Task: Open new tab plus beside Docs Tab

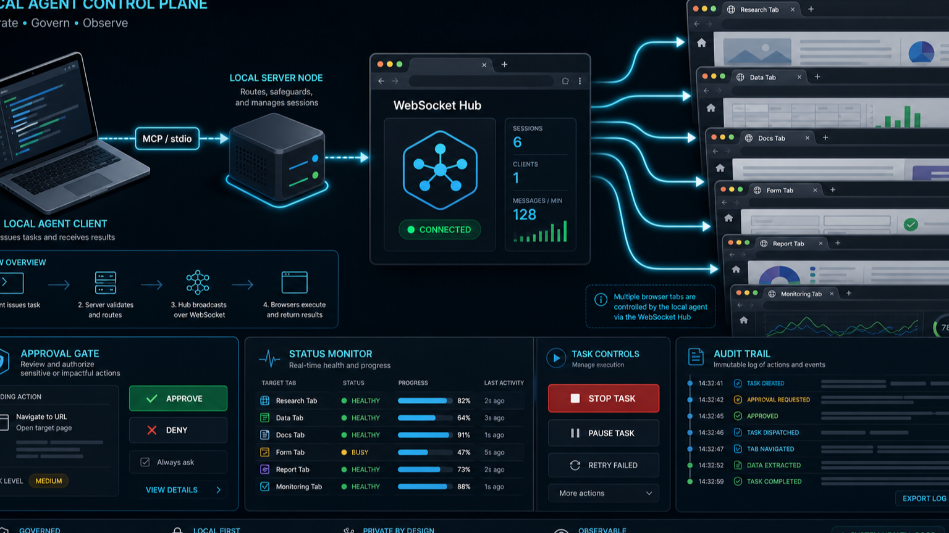Action: 825,138
